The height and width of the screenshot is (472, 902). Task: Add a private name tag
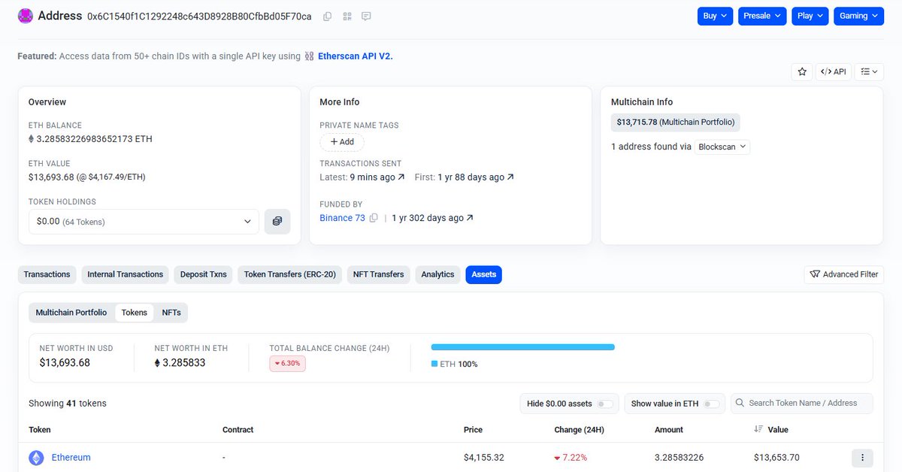click(x=342, y=141)
